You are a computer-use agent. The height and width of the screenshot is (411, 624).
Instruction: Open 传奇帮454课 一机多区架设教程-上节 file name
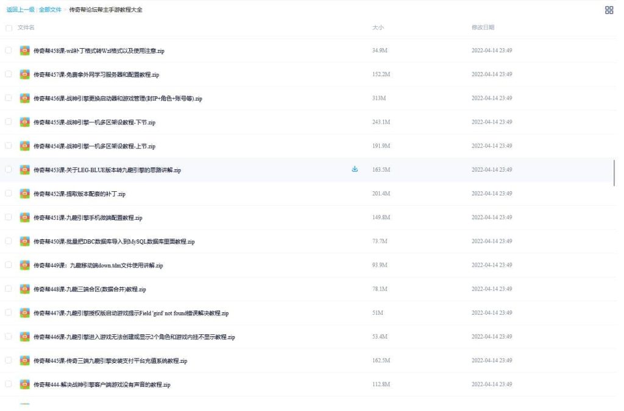click(94, 146)
